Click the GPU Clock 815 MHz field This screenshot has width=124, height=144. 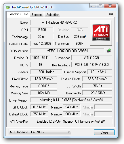(x=39, y=107)
